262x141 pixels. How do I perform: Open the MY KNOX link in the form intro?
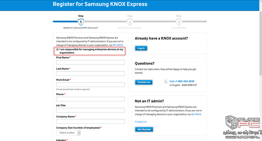coord(118,45)
